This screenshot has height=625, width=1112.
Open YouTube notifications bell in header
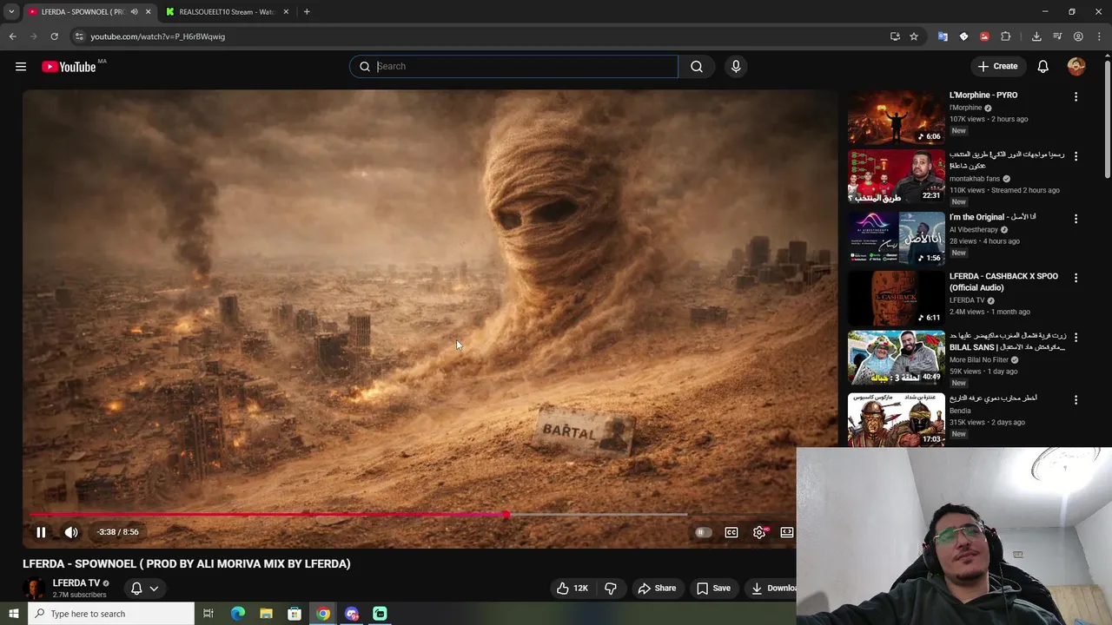point(1043,67)
